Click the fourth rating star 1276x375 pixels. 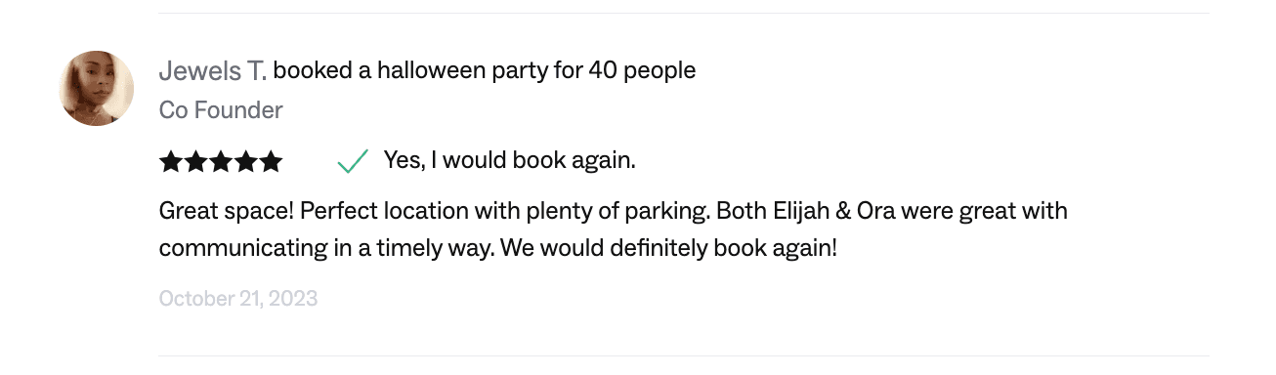point(245,161)
